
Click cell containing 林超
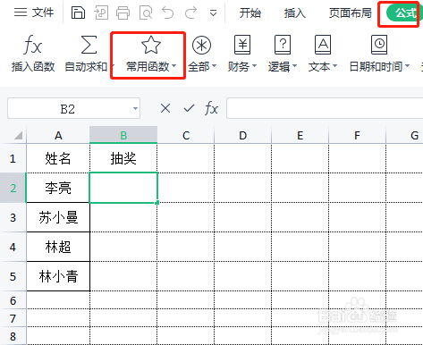coord(58,247)
